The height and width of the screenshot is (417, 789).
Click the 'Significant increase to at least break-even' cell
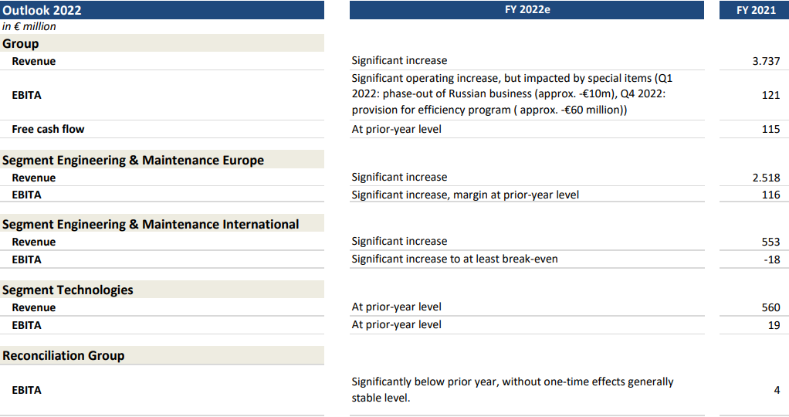(x=454, y=259)
